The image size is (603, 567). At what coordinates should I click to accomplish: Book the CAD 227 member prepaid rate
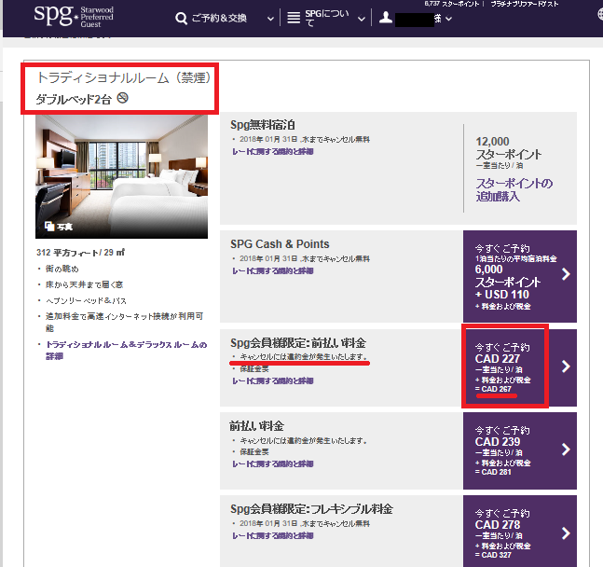point(520,367)
